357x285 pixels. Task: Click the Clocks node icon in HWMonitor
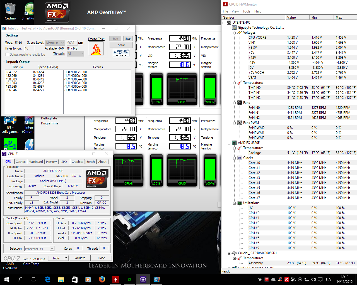240,158
